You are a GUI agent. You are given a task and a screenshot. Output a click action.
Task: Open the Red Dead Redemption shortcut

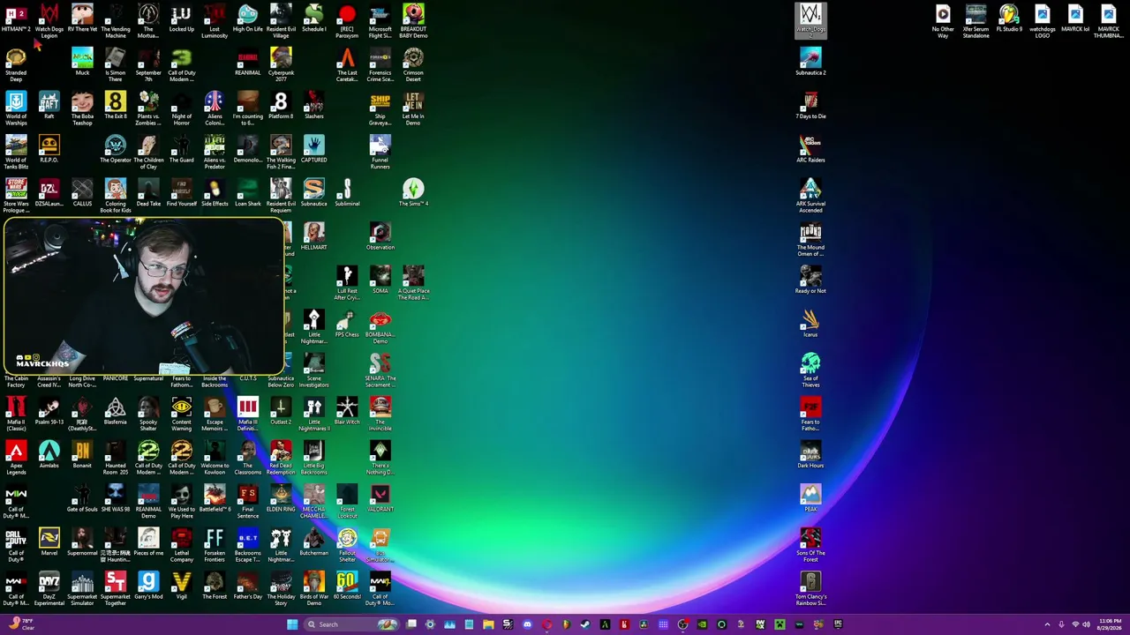[x=281, y=457]
